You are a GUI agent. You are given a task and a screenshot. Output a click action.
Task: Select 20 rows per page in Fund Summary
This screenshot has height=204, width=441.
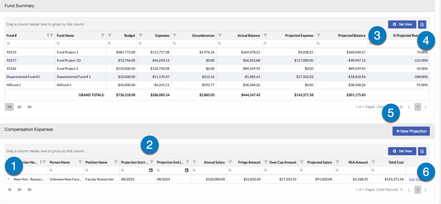click(x=19, y=107)
